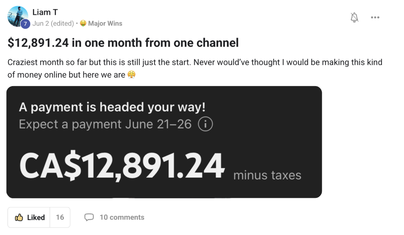Open the post title about $12,891.24

coord(123,42)
